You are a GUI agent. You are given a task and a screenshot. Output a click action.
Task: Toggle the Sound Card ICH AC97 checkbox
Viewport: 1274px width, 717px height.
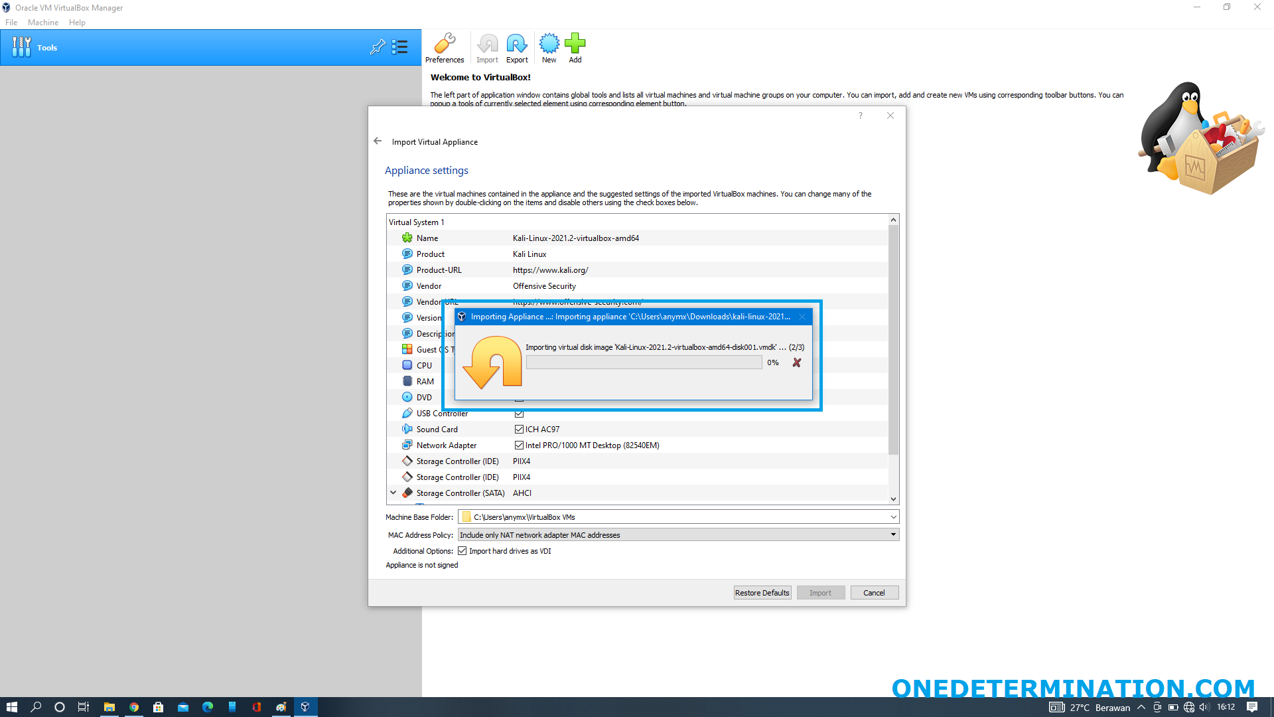(x=519, y=429)
